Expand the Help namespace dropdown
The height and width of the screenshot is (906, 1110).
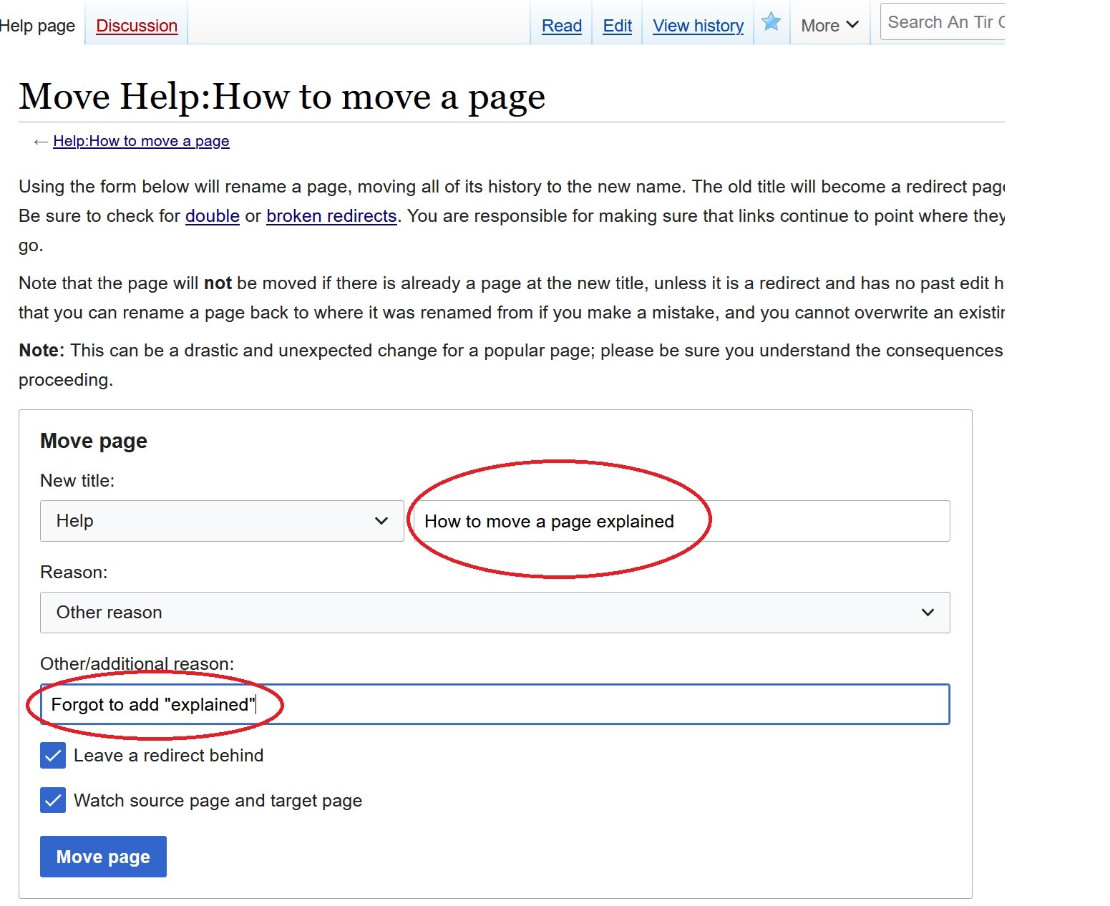point(222,521)
